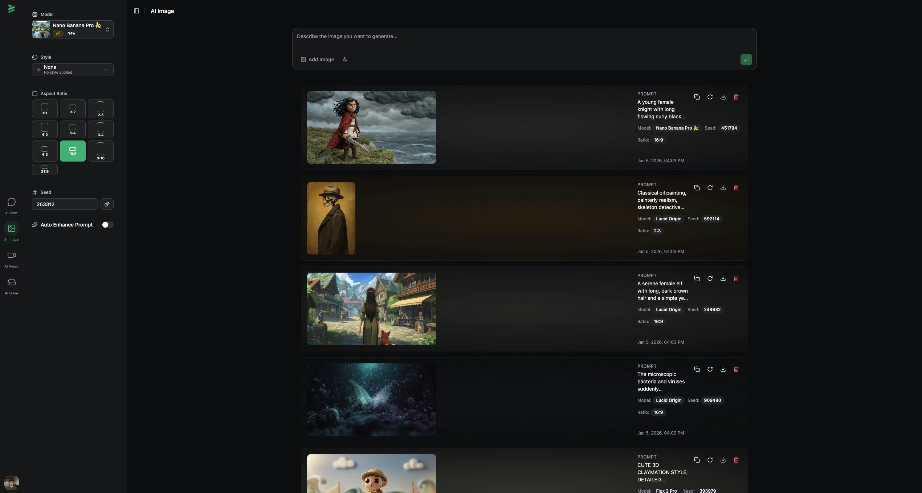Screen dimensions: 922x493
Task: Switch to AI Chat in the sidebar
Action: coord(11,205)
